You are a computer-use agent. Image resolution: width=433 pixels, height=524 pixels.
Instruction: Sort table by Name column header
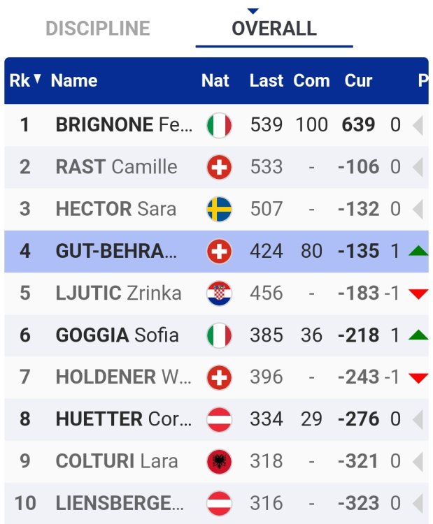tap(73, 80)
